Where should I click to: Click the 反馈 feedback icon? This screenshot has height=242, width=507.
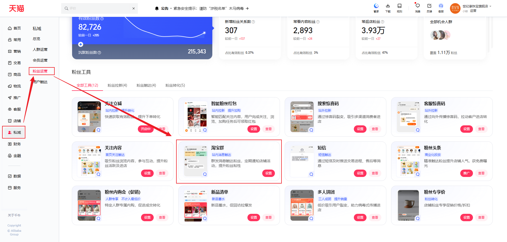coord(429,6)
